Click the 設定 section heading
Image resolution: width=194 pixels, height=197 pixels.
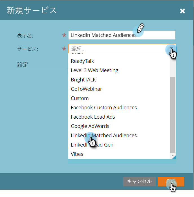pyautogui.click(x=23, y=65)
